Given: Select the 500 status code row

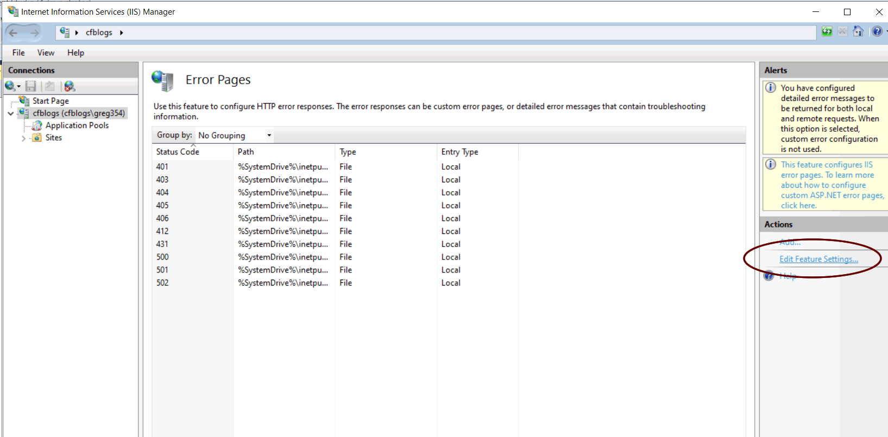Looking at the screenshot, I should pos(335,257).
